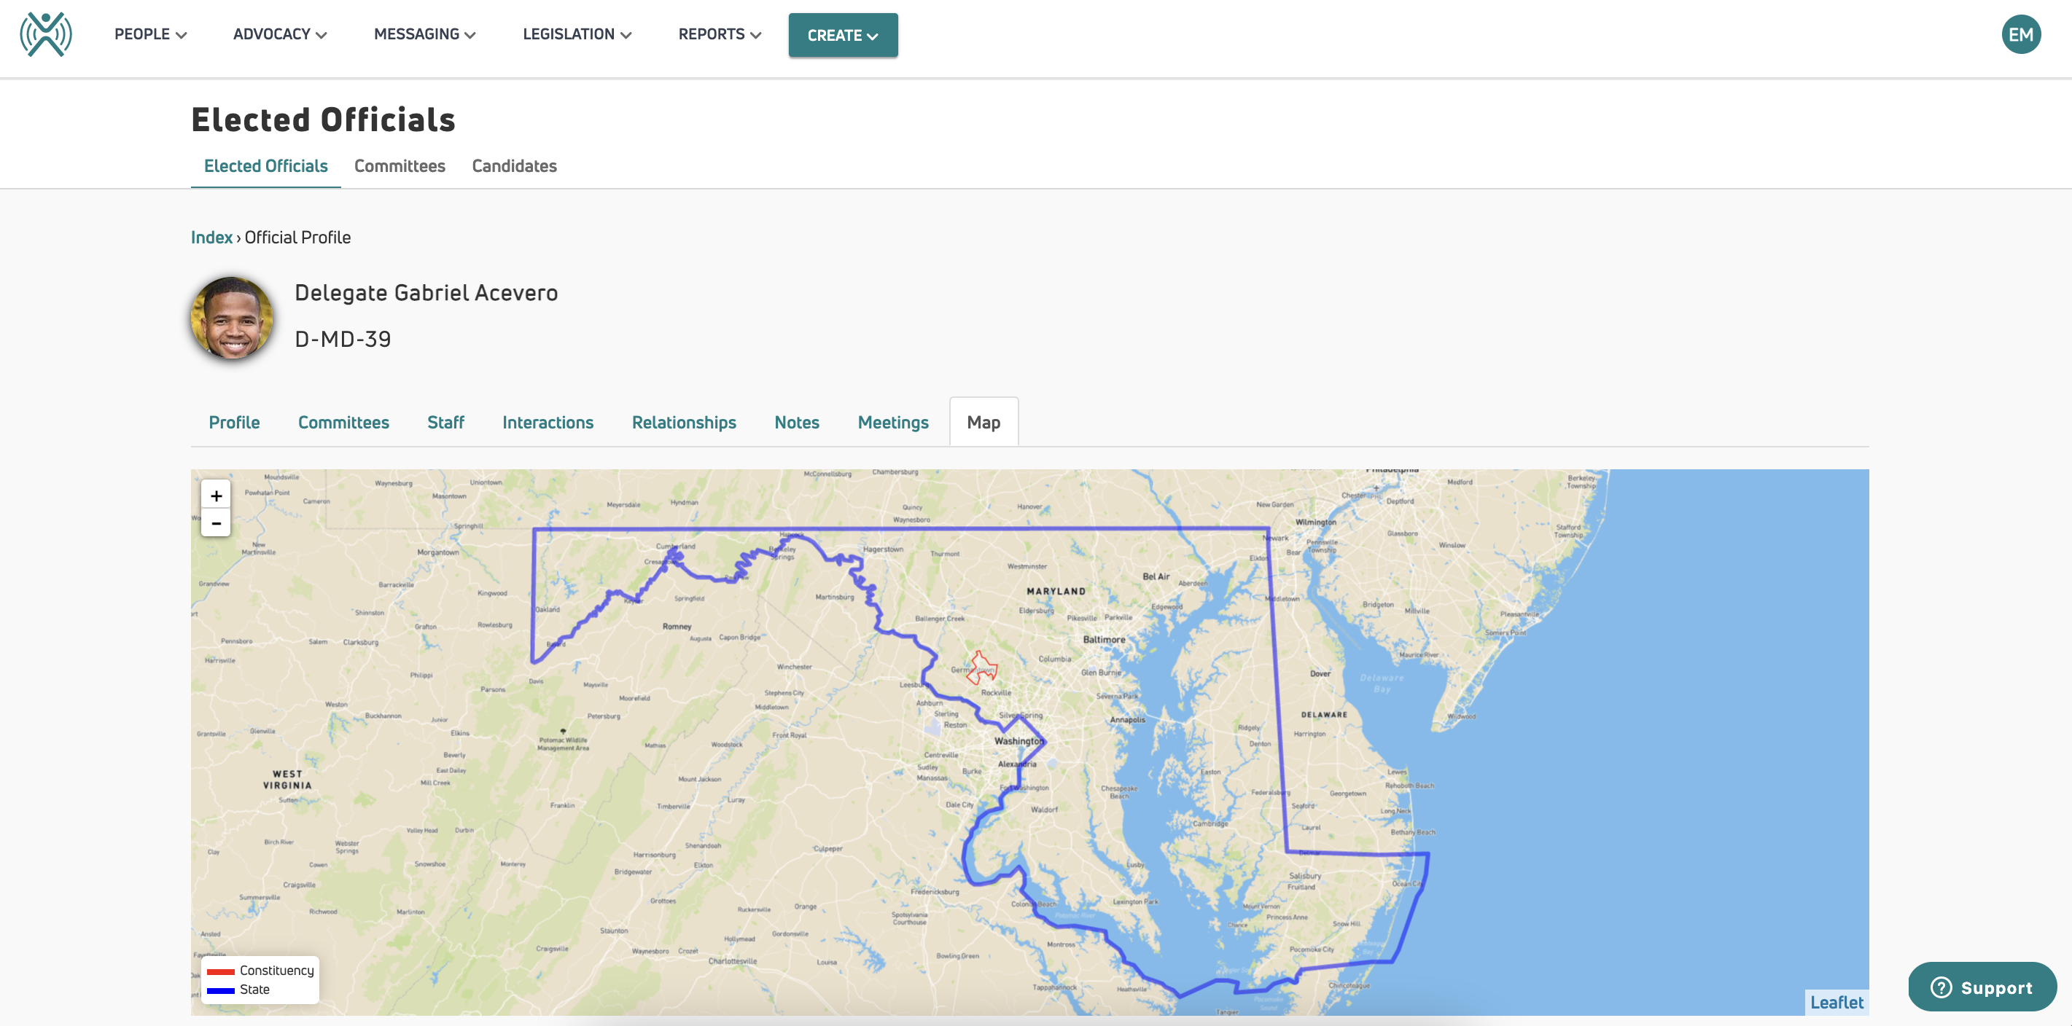The image size is (2072, 1026).
Task: Click the CREATE button
Action: [843, 34]
